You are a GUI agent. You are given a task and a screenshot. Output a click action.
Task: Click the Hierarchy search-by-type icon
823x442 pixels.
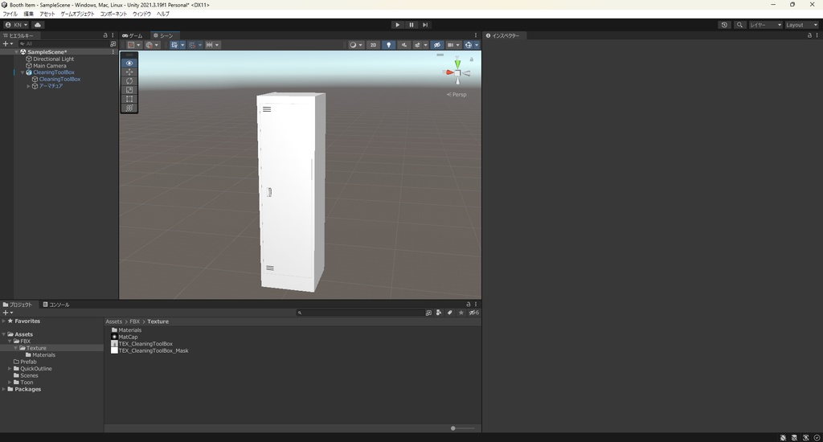(x=113, y=44)
